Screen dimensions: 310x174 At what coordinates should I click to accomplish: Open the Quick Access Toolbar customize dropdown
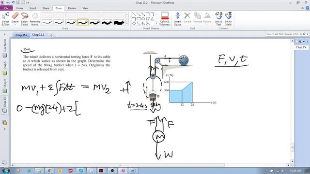tap(28, 2)
